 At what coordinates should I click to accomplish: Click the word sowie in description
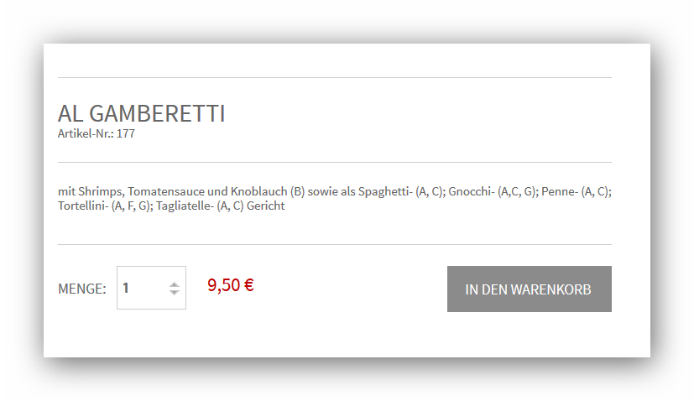point(324,191)
